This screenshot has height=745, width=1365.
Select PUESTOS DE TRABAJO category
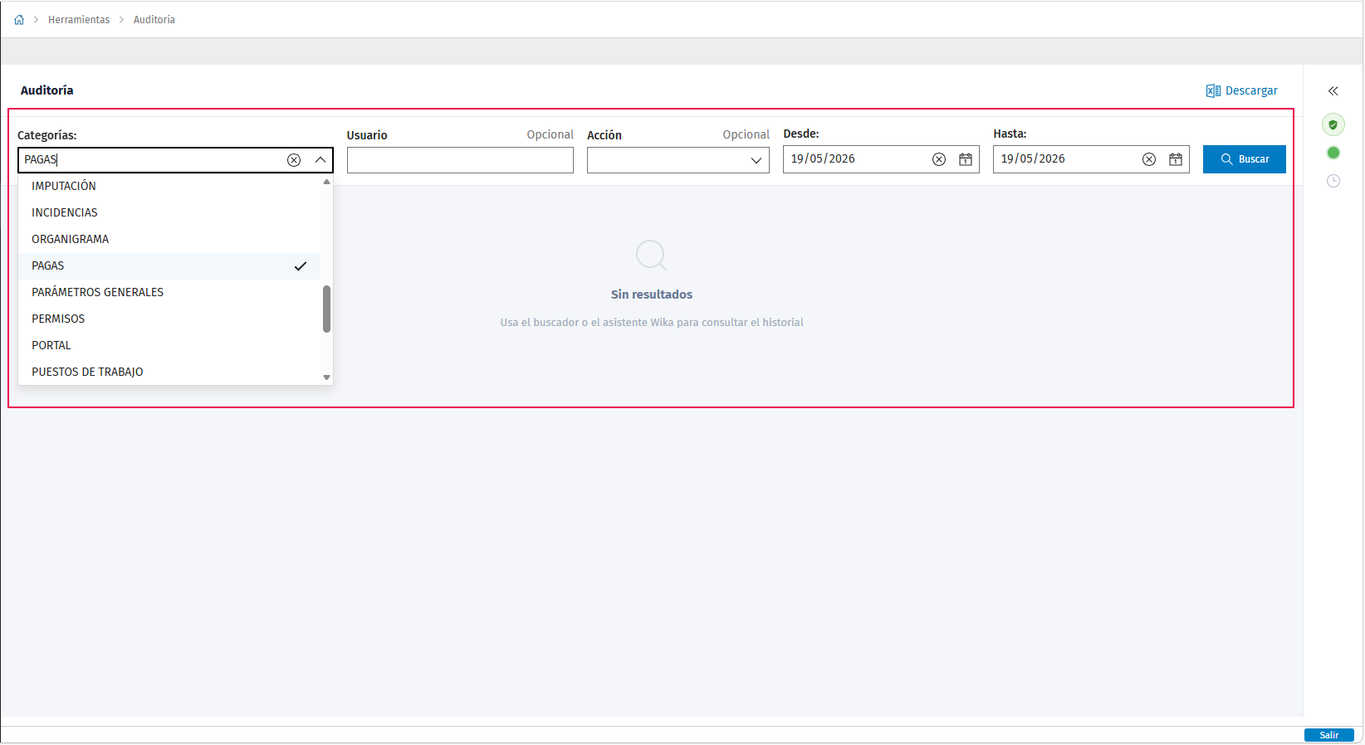point(169,372)
